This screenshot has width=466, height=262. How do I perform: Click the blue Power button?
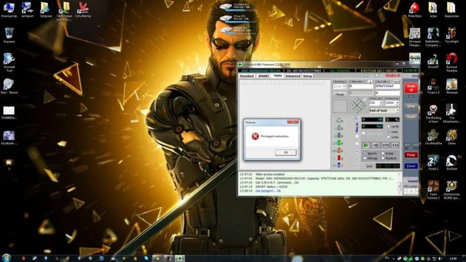click(411, 166)
